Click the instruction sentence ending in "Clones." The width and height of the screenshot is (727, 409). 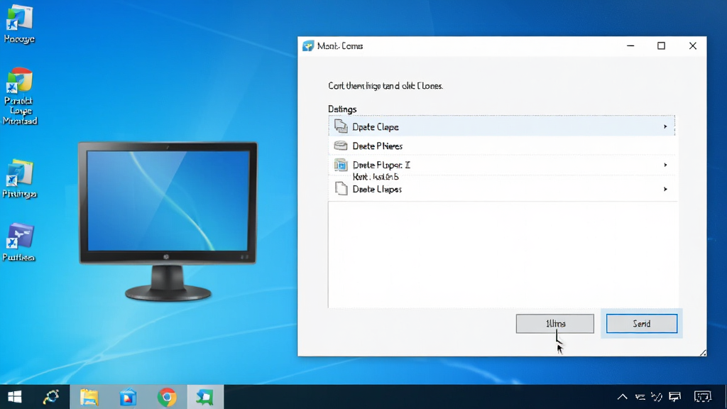point(386,86)
